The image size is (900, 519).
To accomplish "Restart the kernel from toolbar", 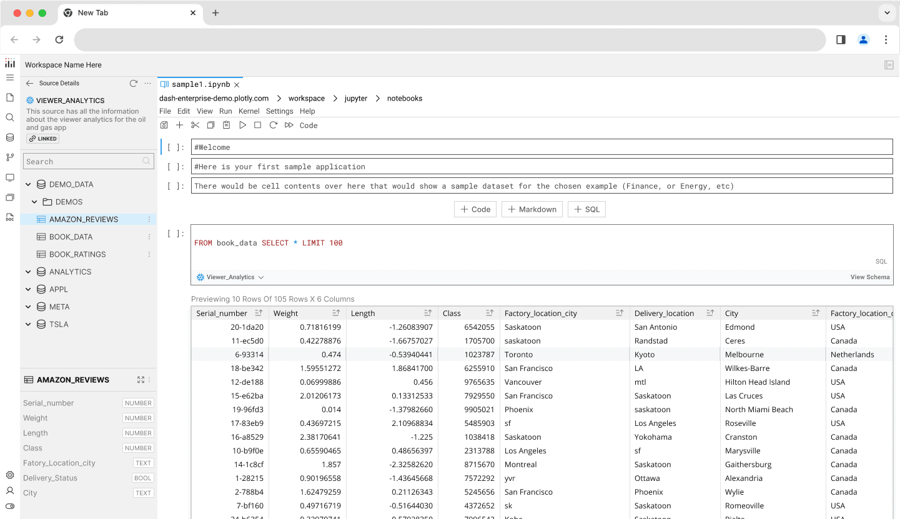I will 273,125.
